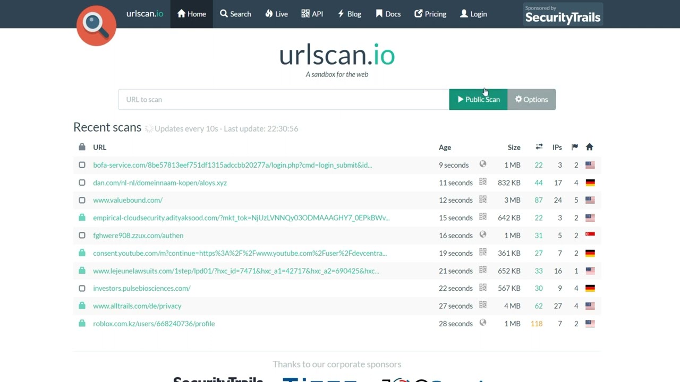Click the insecure icon for fghwere908.zzux.com row

[x=82, y=235]
